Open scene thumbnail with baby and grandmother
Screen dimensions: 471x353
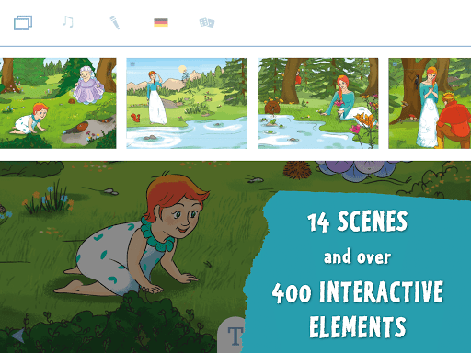click(x=58, y=103)
